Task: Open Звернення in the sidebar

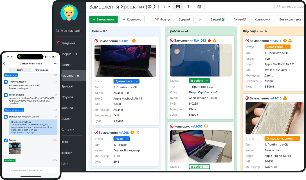Action: tap(69, 54)
